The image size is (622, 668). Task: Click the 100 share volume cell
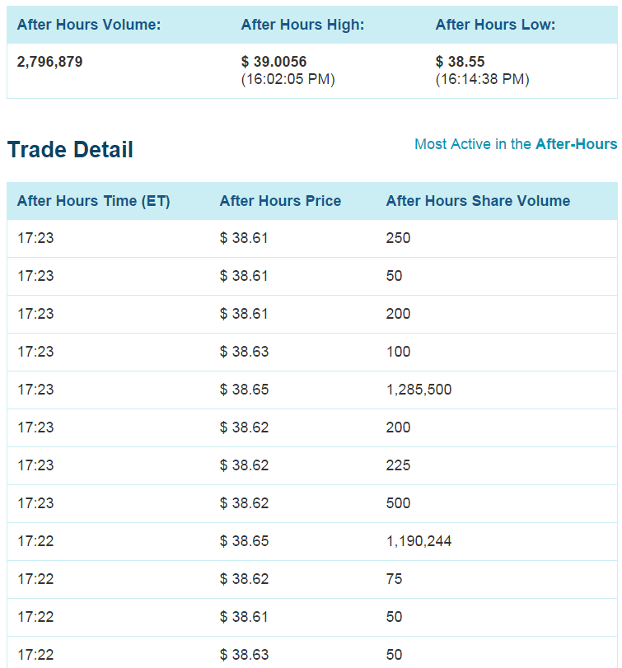point(398,352)
